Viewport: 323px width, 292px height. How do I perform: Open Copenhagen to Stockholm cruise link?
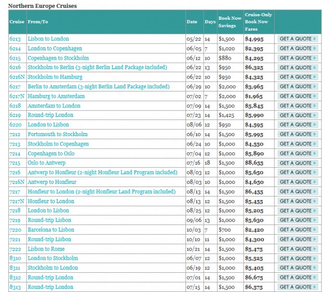[x=58, y=58]
